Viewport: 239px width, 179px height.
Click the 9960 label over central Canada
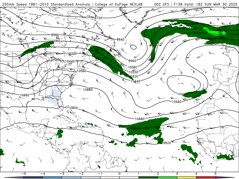pyautogui.click(x=55, y=35)
